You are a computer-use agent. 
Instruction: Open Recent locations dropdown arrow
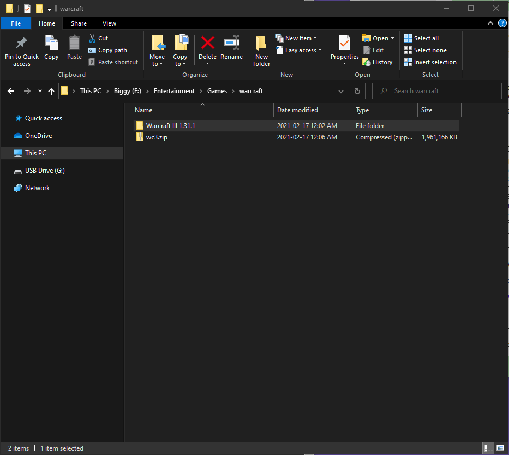(40, 91)
